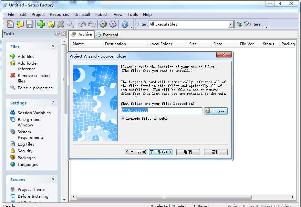Screen dimensions: 301x207
Task: Sort file list by Destination column
Action: coord(125,44)
